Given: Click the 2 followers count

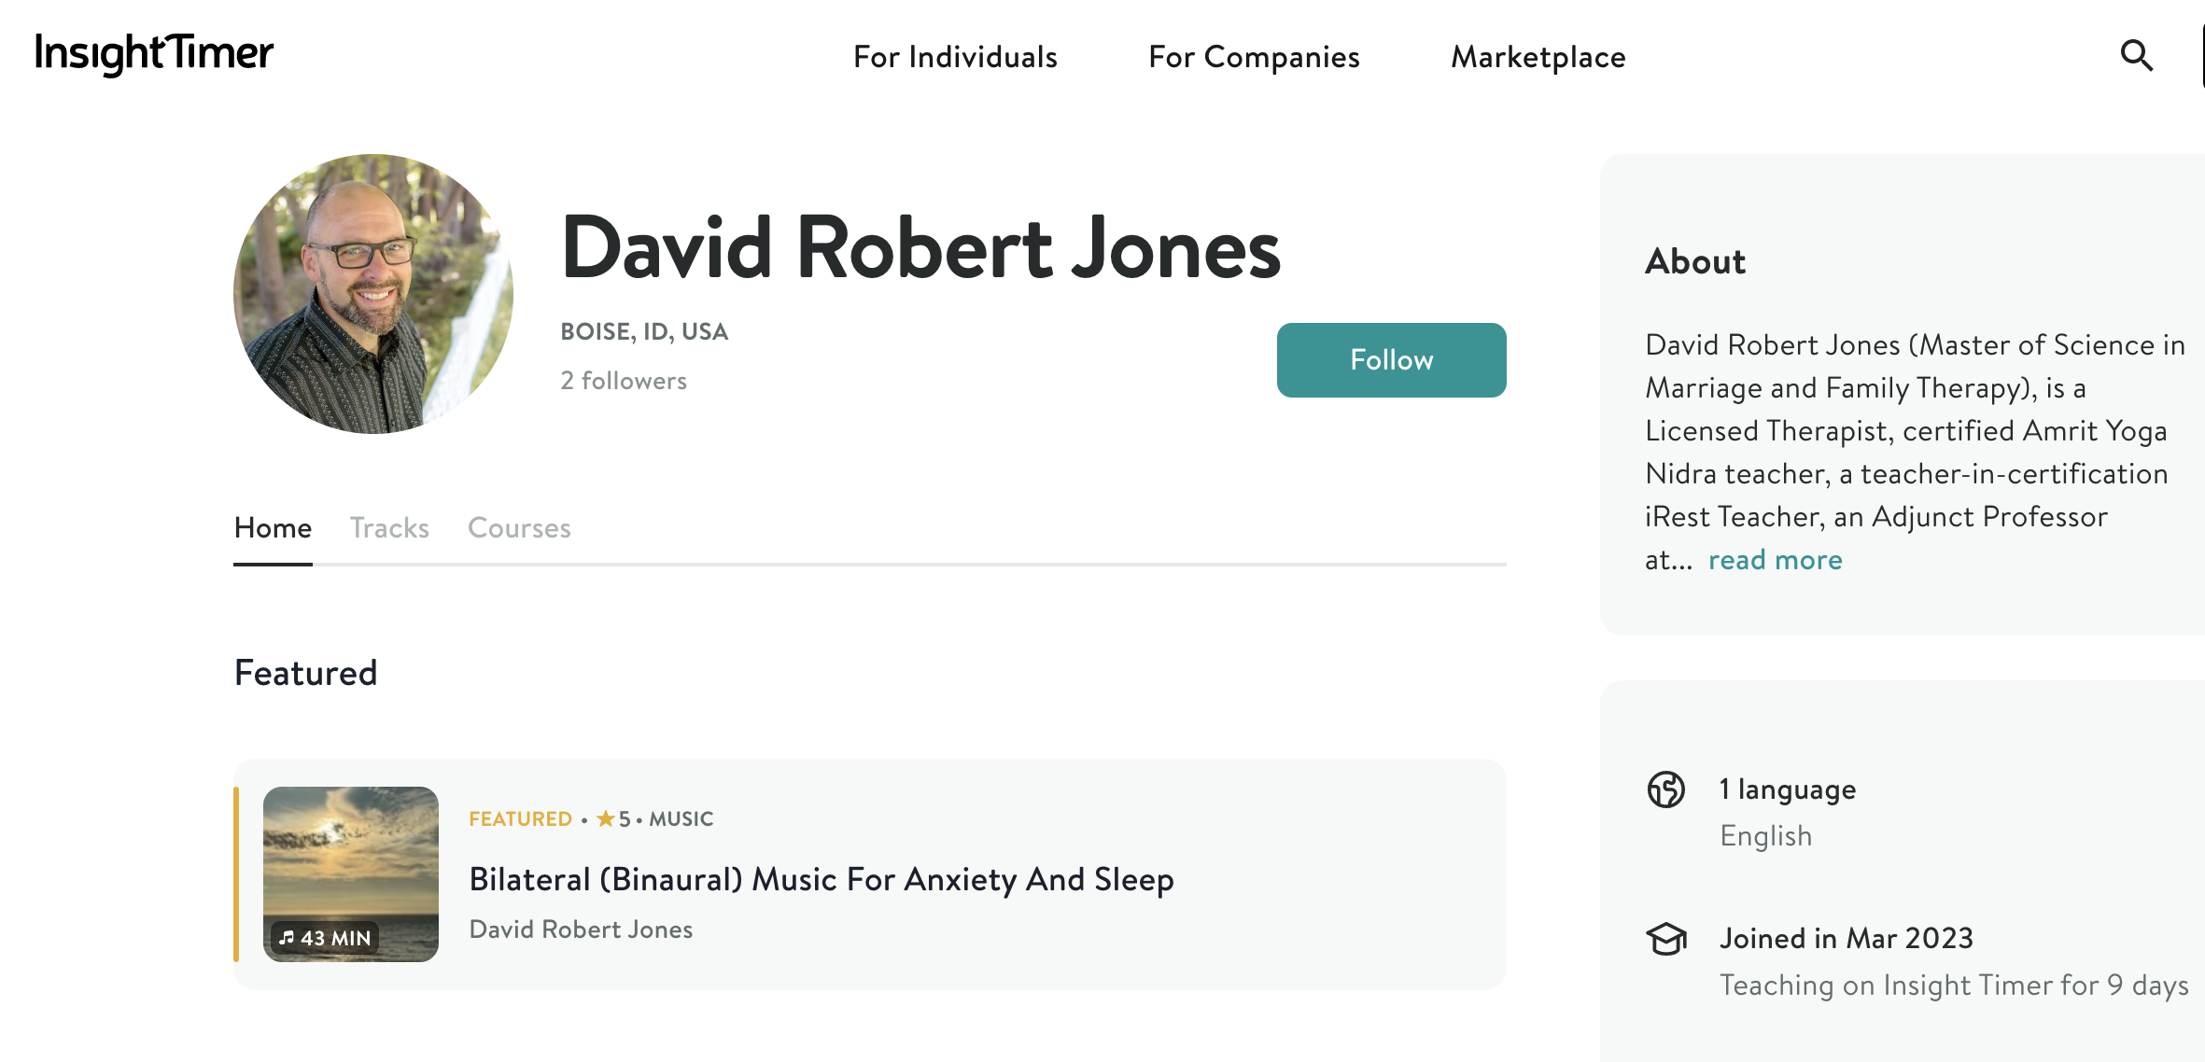Looking at the screenshot, I should tap(624, 381).
